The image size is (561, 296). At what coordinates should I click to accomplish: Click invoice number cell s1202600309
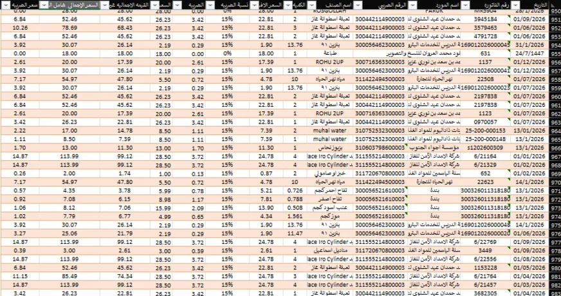coord(486,148)
